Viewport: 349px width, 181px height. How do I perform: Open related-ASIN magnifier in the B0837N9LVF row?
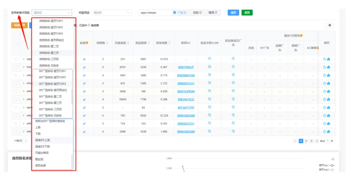point(209,67)
